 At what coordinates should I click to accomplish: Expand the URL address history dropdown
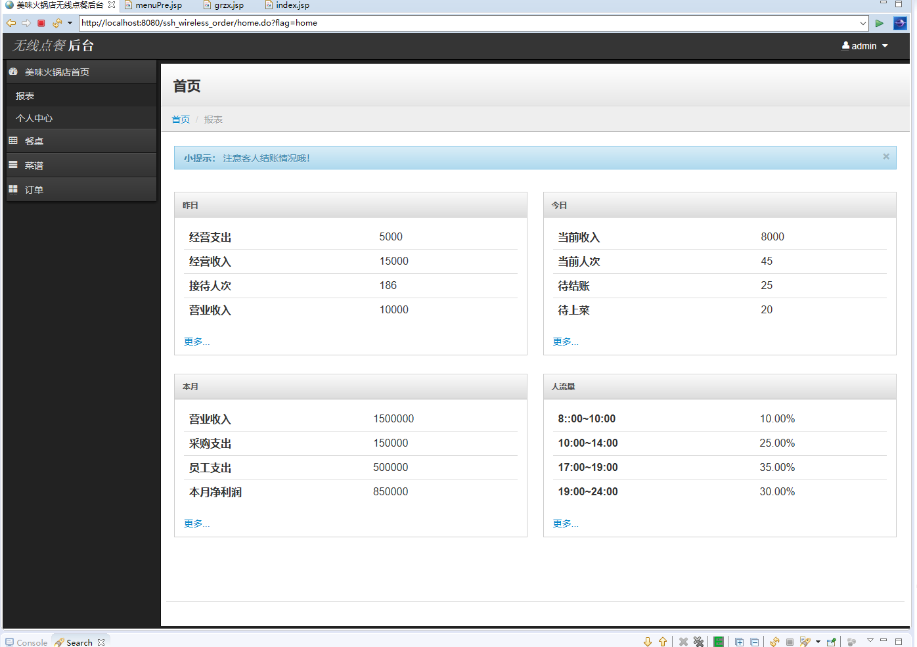click(x=862, y=23)
